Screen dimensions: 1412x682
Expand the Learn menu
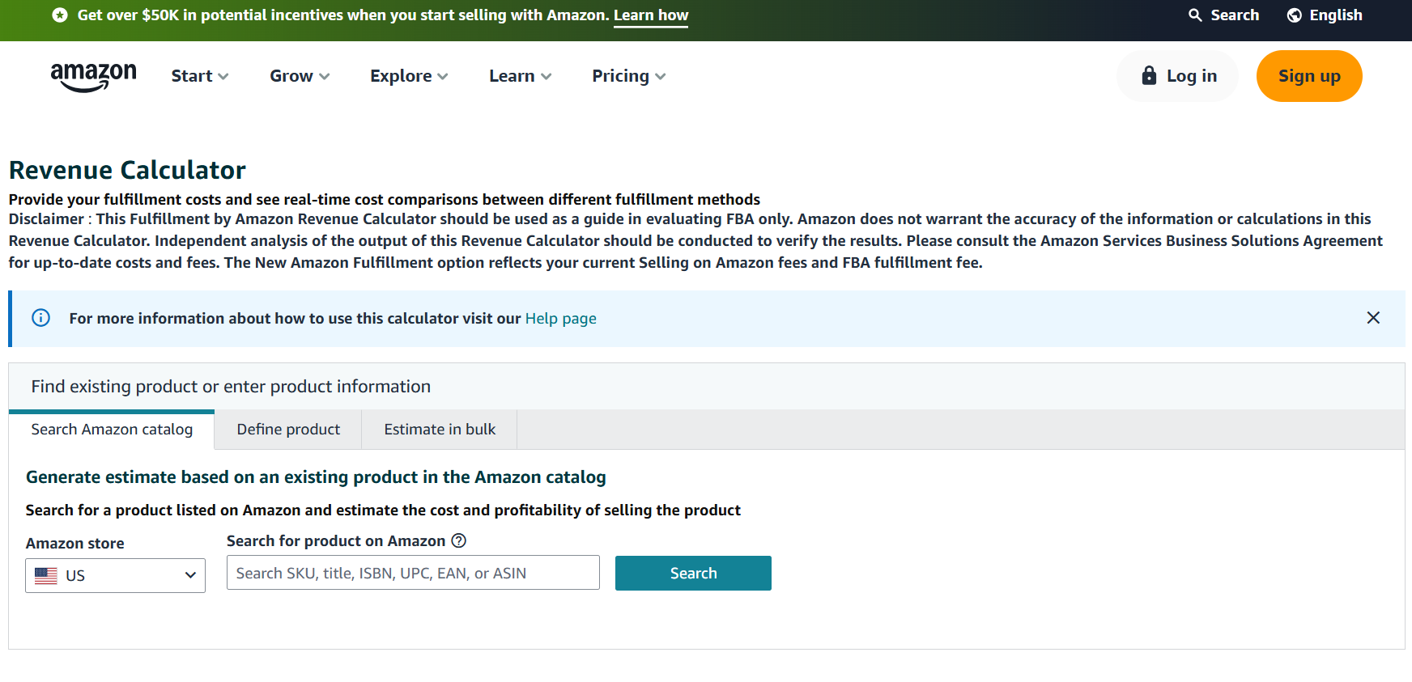point(520,76)
